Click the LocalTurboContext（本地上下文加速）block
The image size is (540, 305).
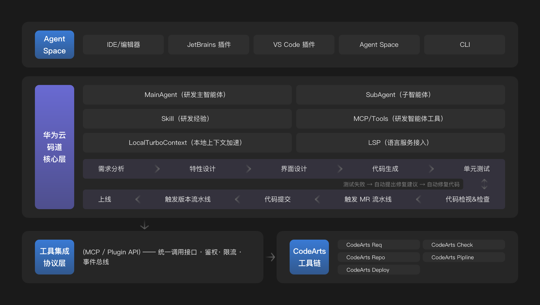point(187,143)
